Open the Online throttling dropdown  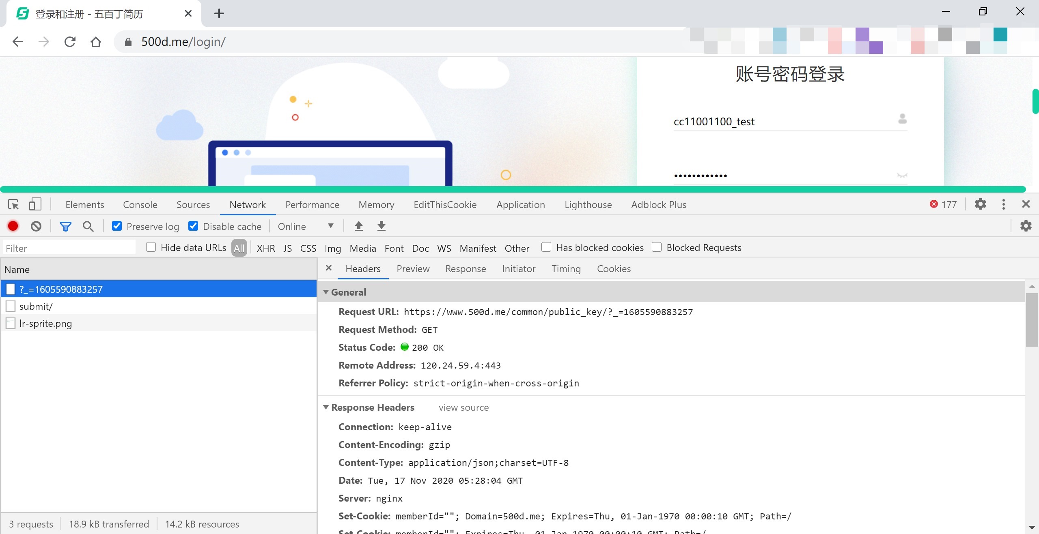306,226
